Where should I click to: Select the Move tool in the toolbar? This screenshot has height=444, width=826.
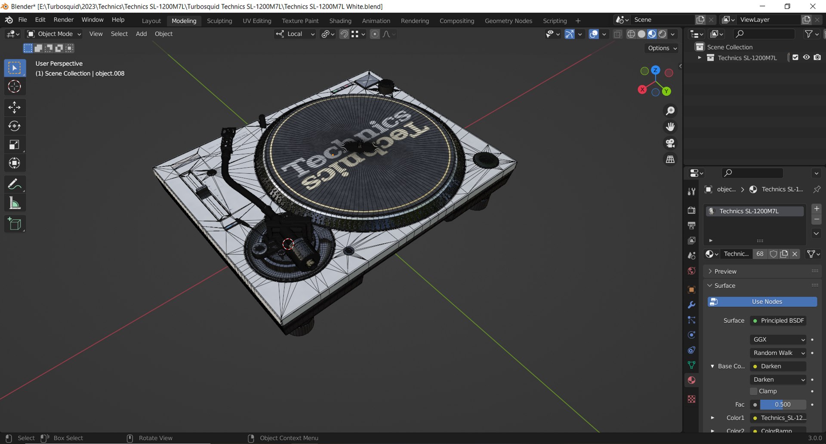15,107
